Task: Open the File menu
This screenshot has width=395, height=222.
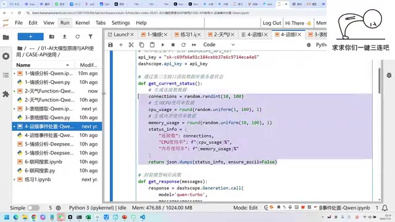Action: (19, 23)
